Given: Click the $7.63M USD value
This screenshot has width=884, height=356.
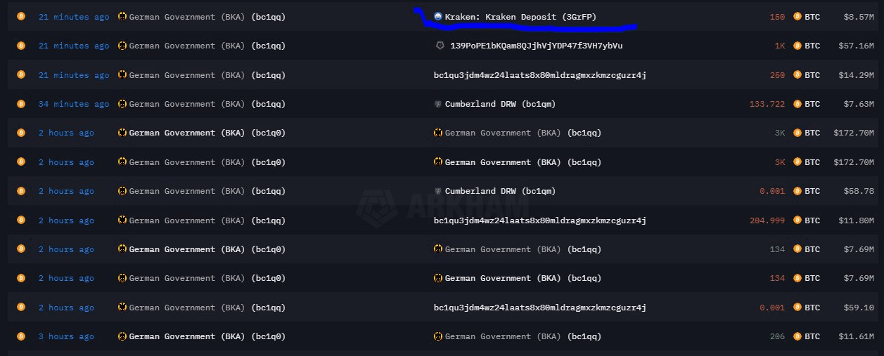Looking at the screenshot, I should coord(858,104).
